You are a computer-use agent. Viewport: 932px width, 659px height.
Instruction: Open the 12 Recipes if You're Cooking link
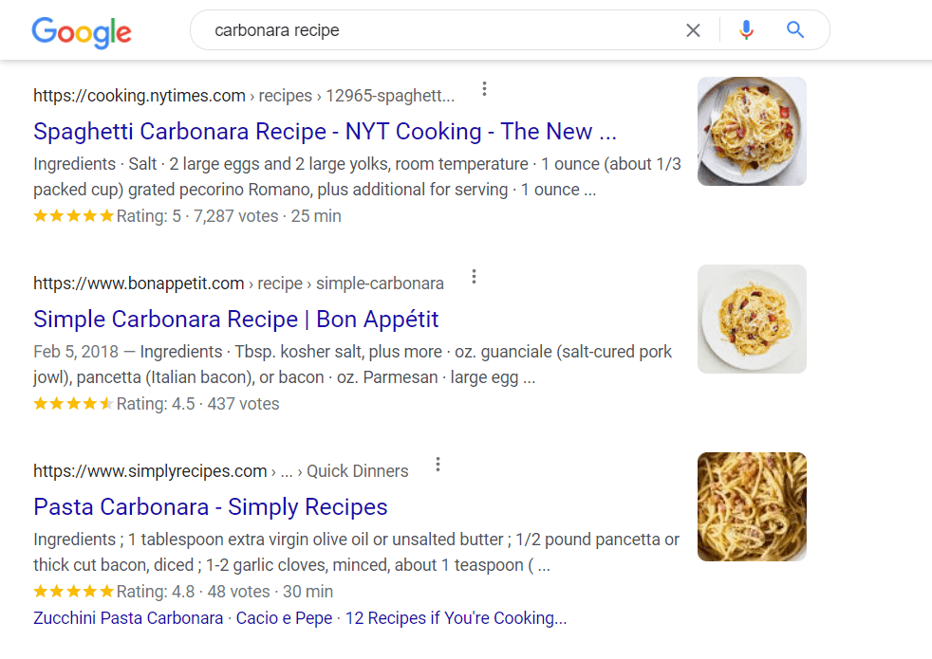click(454, 618)
